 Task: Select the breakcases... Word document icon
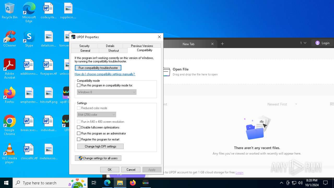pos(29,124)
